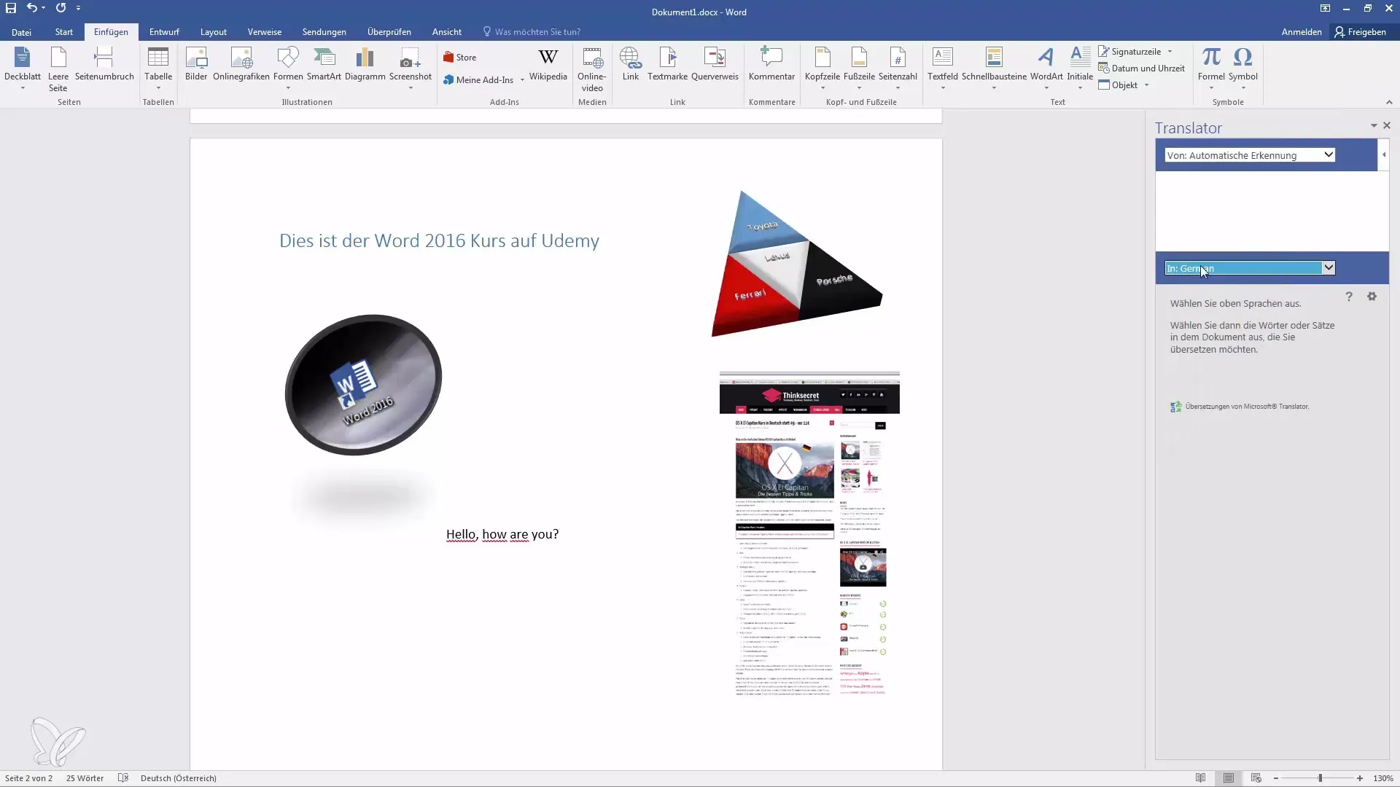Switch to the Start tab
Image resolution: width=1400 pixels, height=787 pixels.
[64, 32]
